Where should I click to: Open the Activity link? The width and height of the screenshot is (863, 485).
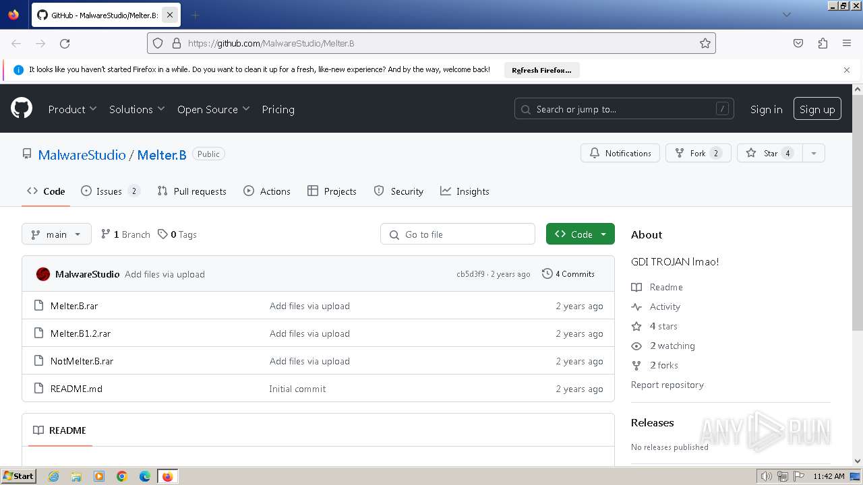656,306
